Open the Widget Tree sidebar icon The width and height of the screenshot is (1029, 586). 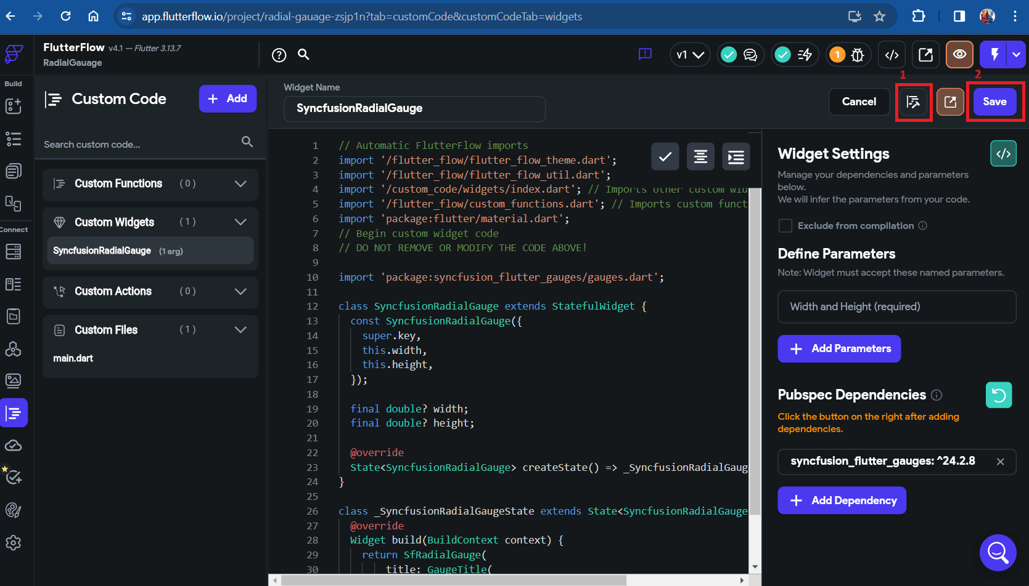click(x=14, y=138)
